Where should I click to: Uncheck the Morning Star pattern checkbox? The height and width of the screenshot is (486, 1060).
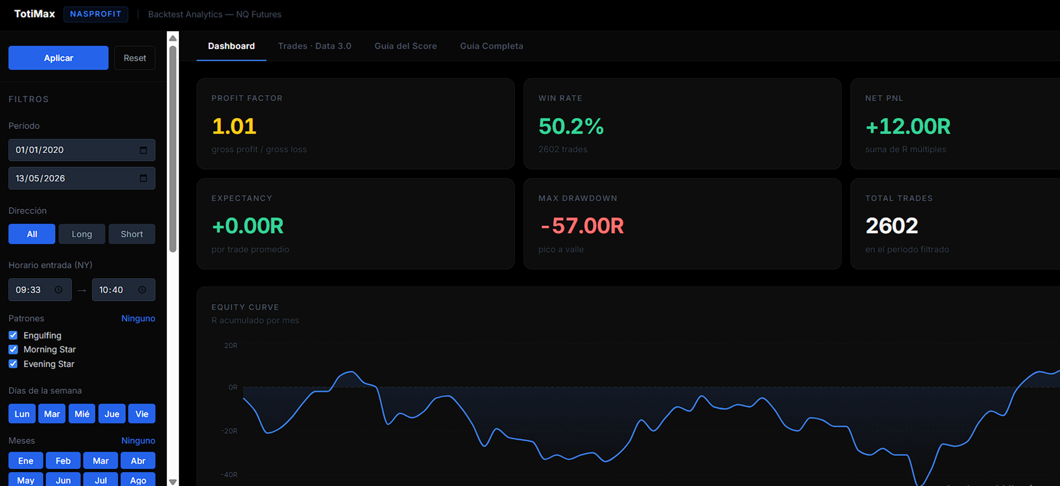coord(13,349)
